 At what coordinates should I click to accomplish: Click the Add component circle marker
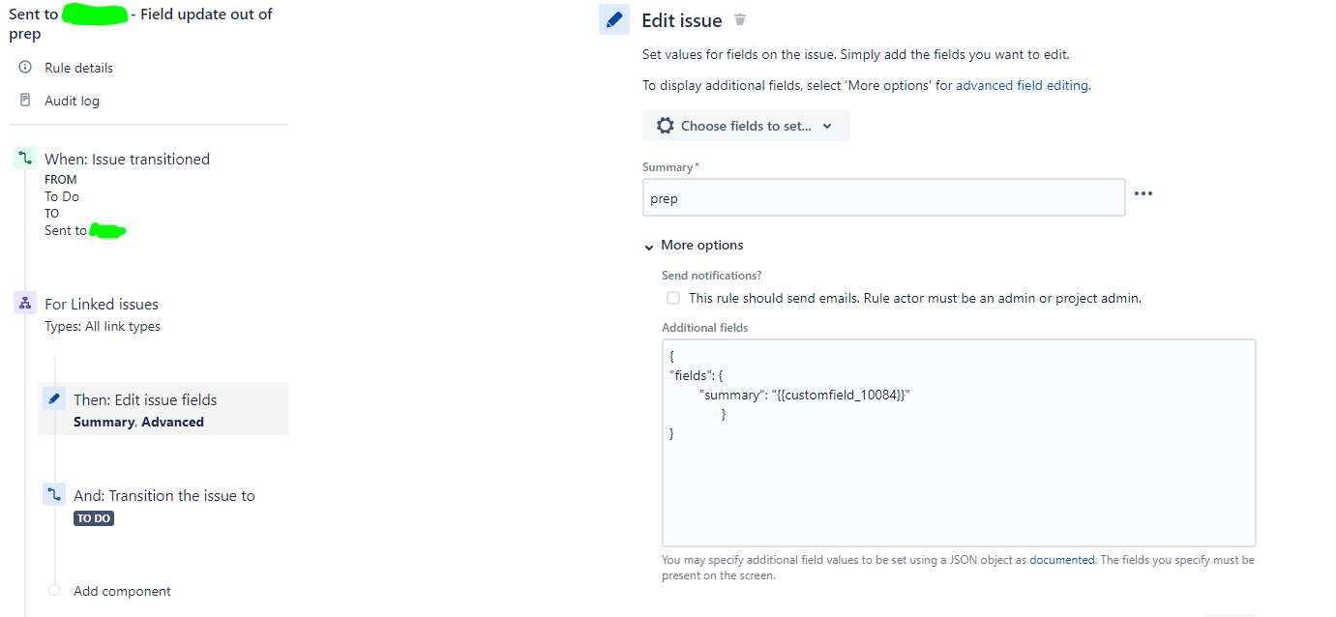pos(54,590)
